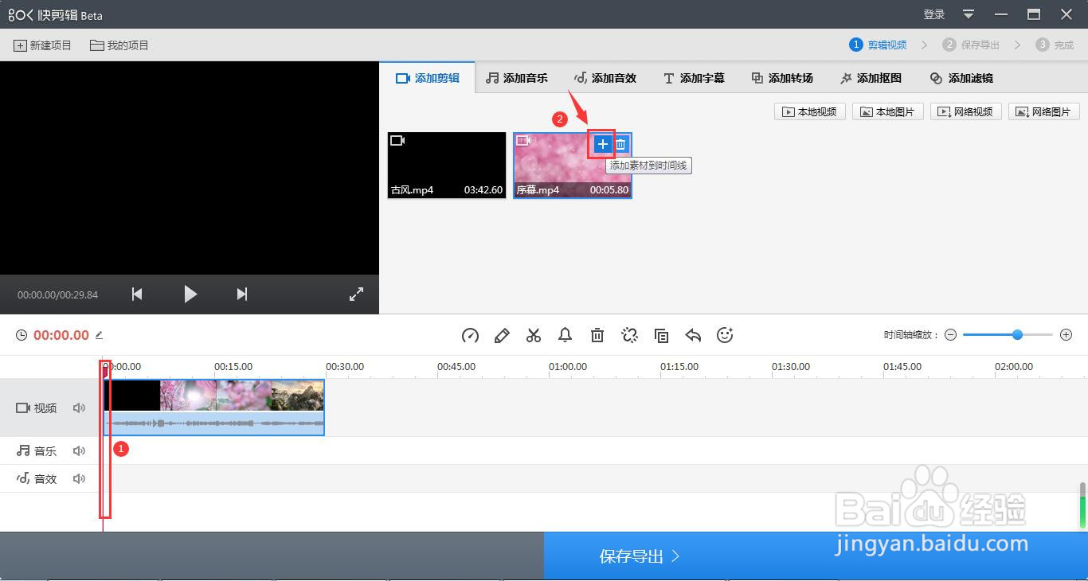Viewport: 1088px width, 581px height.
Task: Click the 00:00.00/00:29.84 duration text
Action: point(57,295)
